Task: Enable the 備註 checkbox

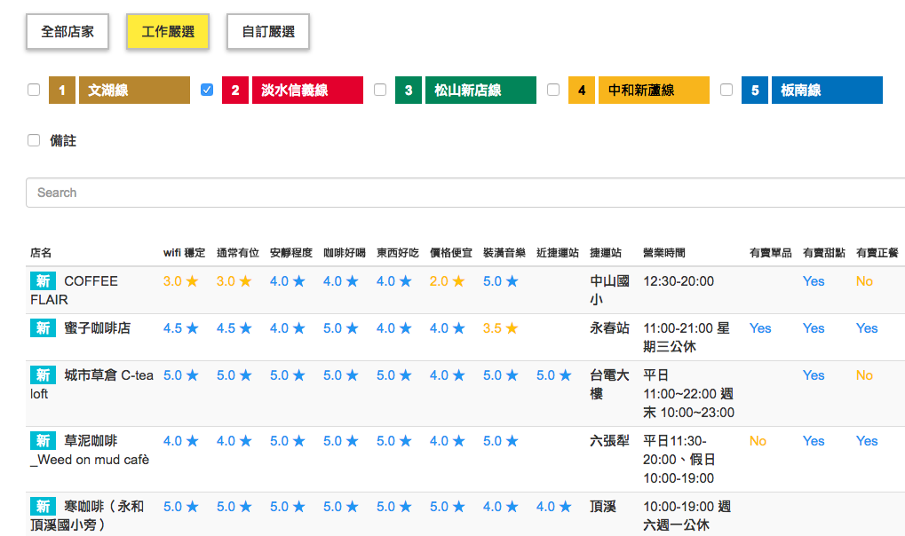Action: (34, 140)
